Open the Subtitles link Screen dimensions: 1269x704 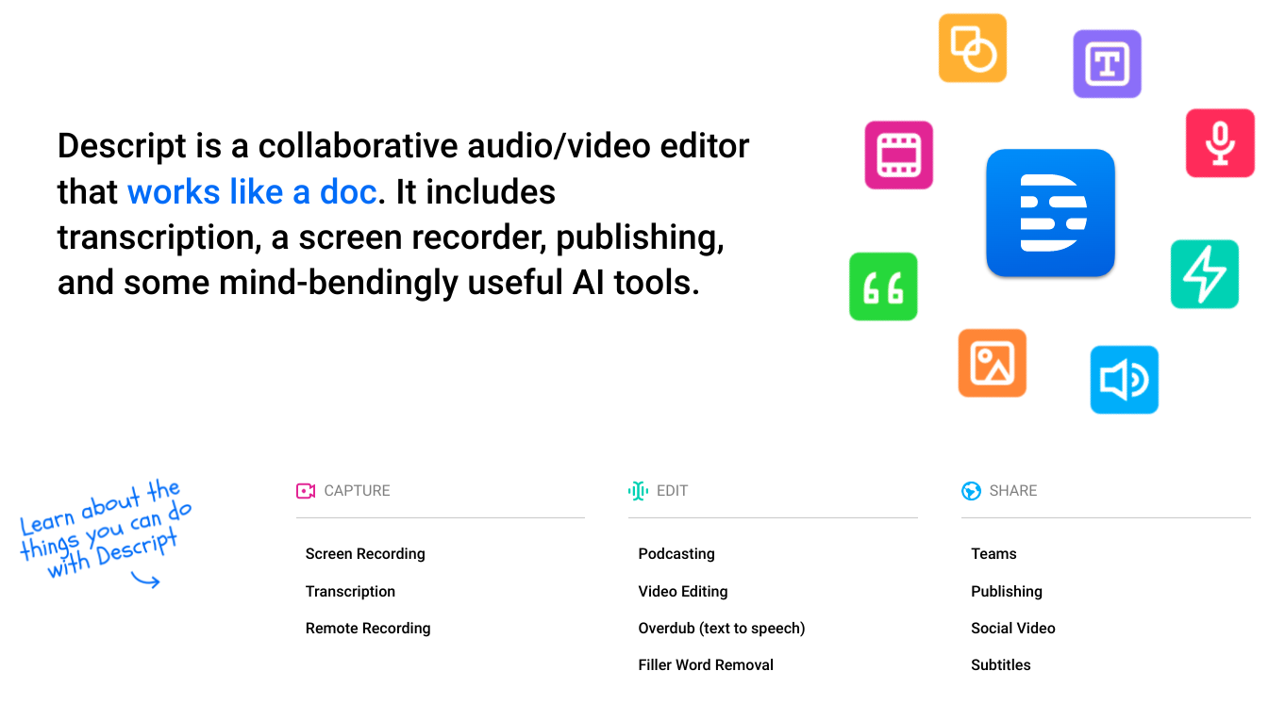point(1001,665)
